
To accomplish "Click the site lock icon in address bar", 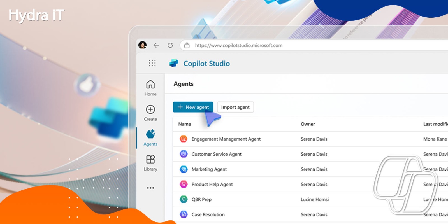I will click(x=187, y=45).
